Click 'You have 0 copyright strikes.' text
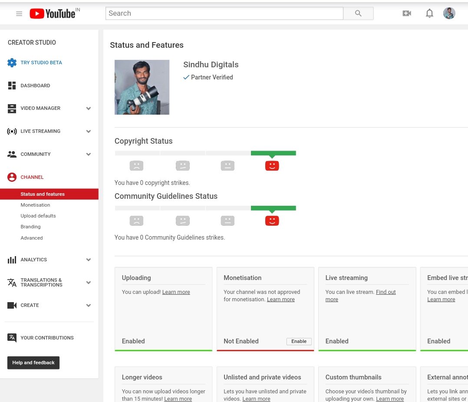 [152, 183]
